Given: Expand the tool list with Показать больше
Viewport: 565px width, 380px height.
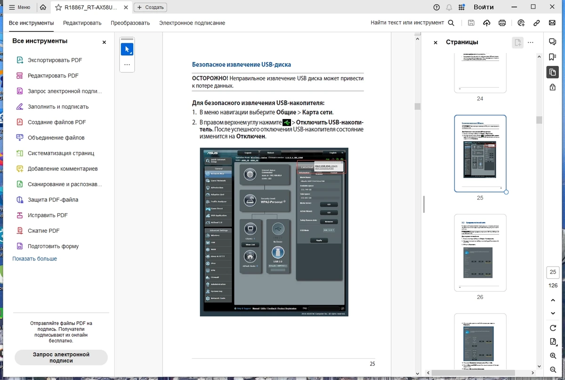Looking at the screenshot, I should point(34,259).
